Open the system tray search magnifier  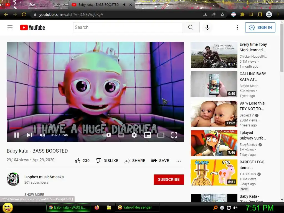(215, 208)
